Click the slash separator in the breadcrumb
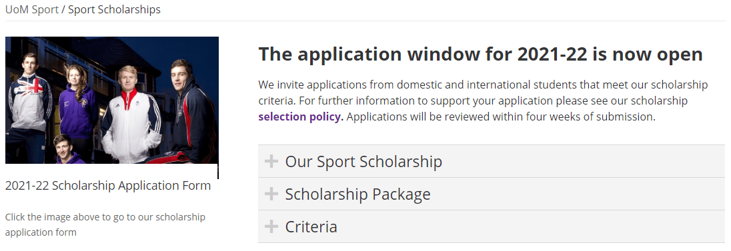The image size is (731, 251). point(63,9)
